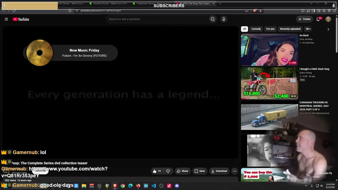
Task: Open the 'Im Back' video title
Action: [304, 35]
